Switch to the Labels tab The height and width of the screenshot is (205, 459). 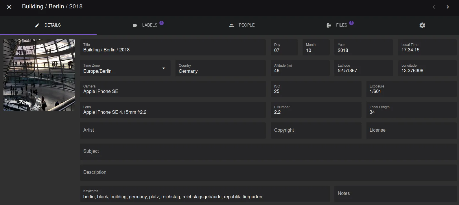(x=150, y=25)
